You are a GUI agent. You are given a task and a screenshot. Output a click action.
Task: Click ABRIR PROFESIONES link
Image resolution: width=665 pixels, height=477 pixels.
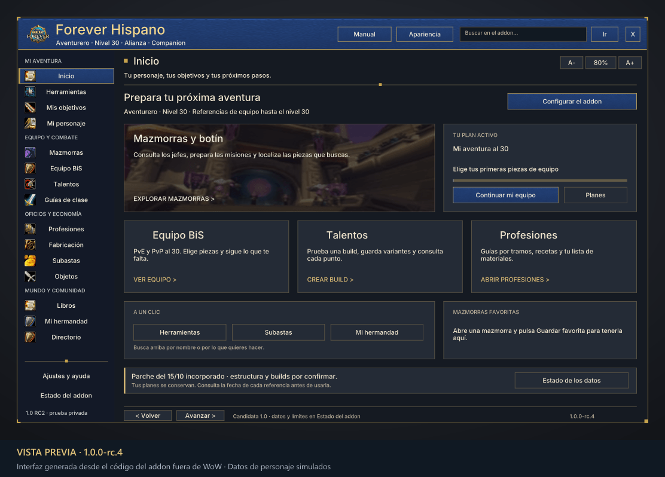click(x=515, y=280)
